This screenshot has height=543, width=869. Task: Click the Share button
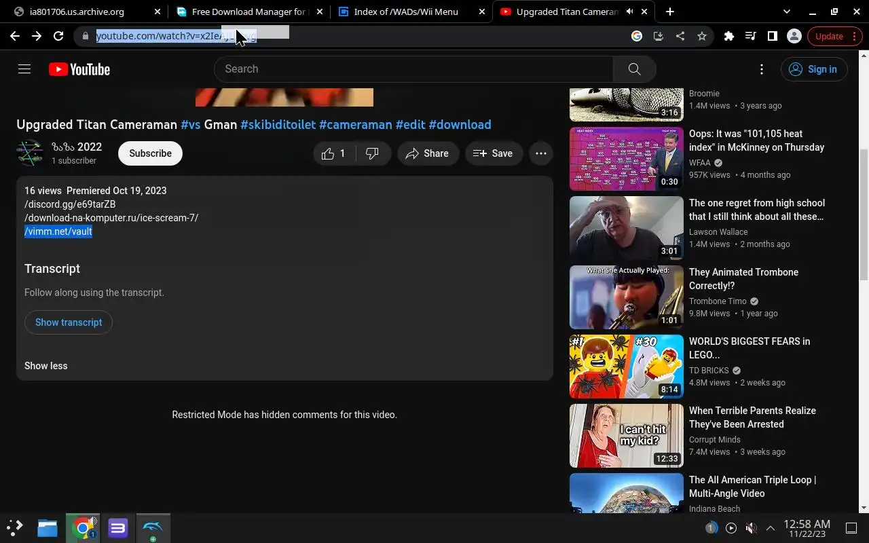[428, 153]
